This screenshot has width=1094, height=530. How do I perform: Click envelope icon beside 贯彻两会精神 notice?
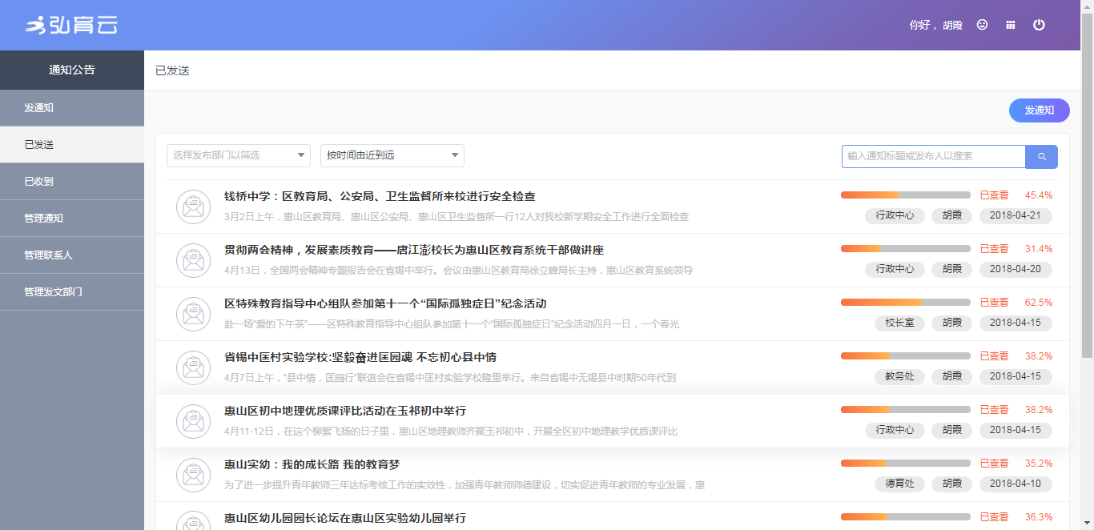tap(193, 260)
